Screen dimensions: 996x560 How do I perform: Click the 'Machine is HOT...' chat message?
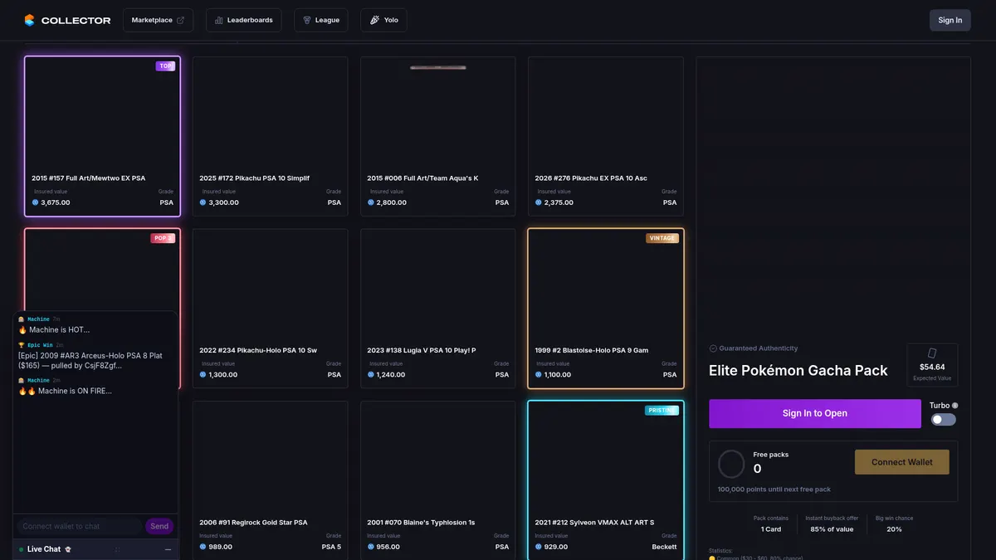click(x=54, y=329)
